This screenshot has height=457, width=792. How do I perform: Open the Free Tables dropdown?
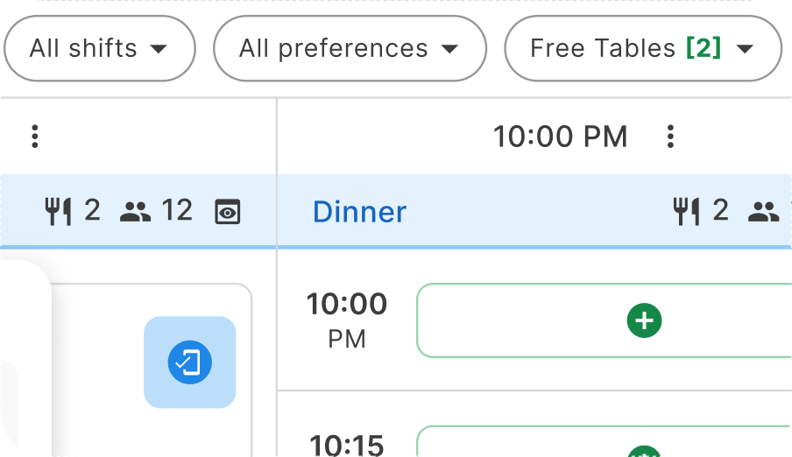click(x=642, y=48)
